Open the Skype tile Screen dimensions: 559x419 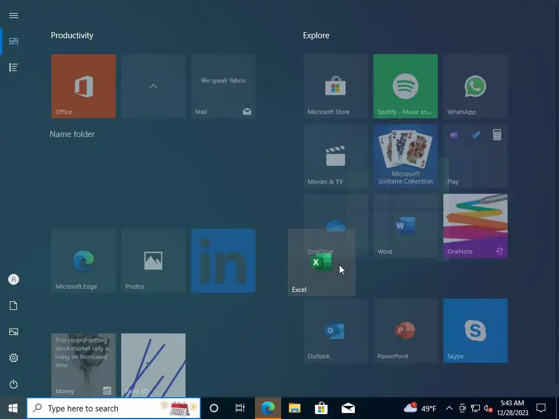point(475,331)
